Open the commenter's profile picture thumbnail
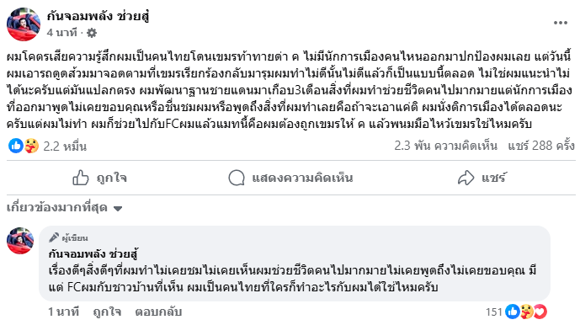 click(20, 241)
